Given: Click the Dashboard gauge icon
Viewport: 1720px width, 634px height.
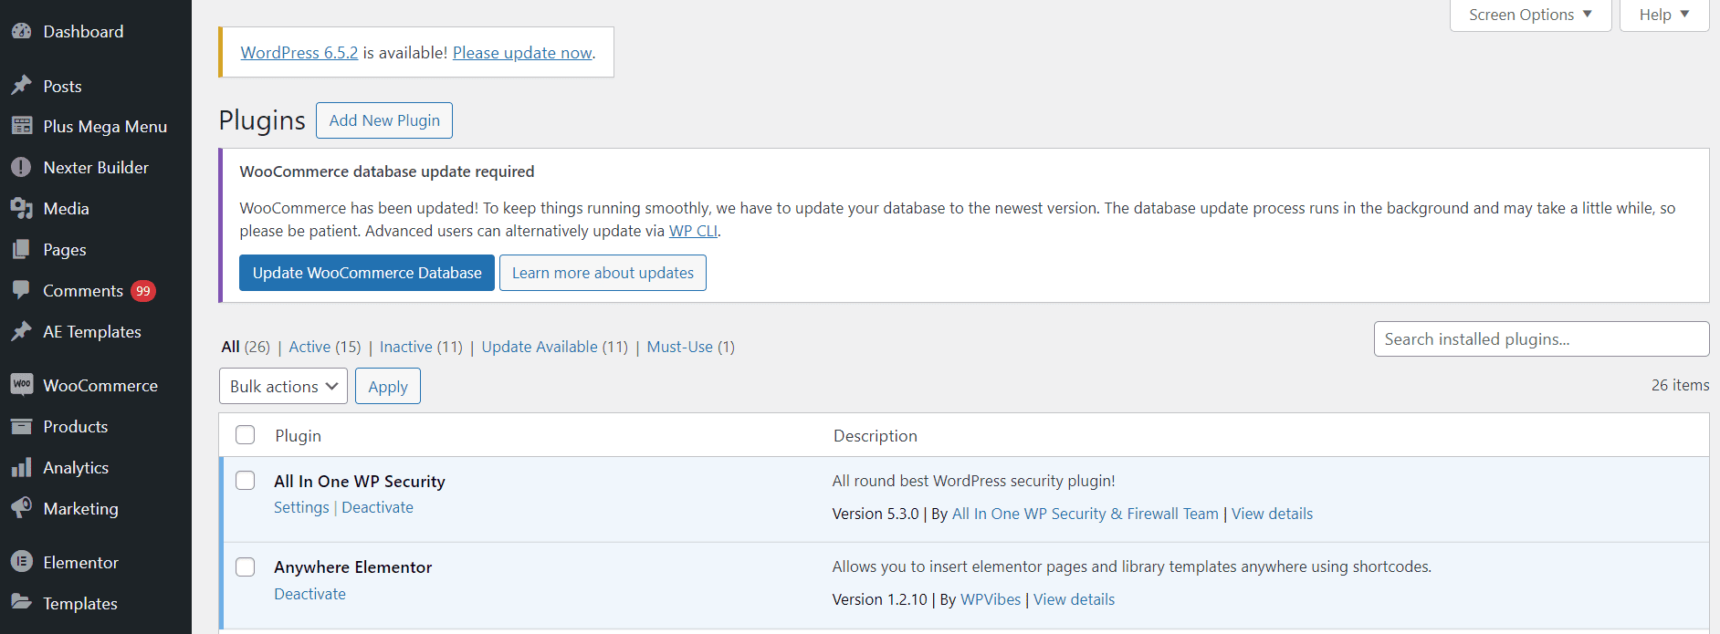Looking at the screenshot, I should tap(22, 31).
